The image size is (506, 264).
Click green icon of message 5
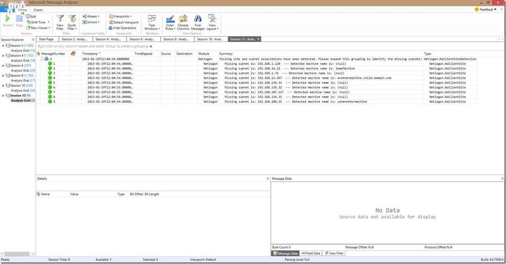(50, 82)
